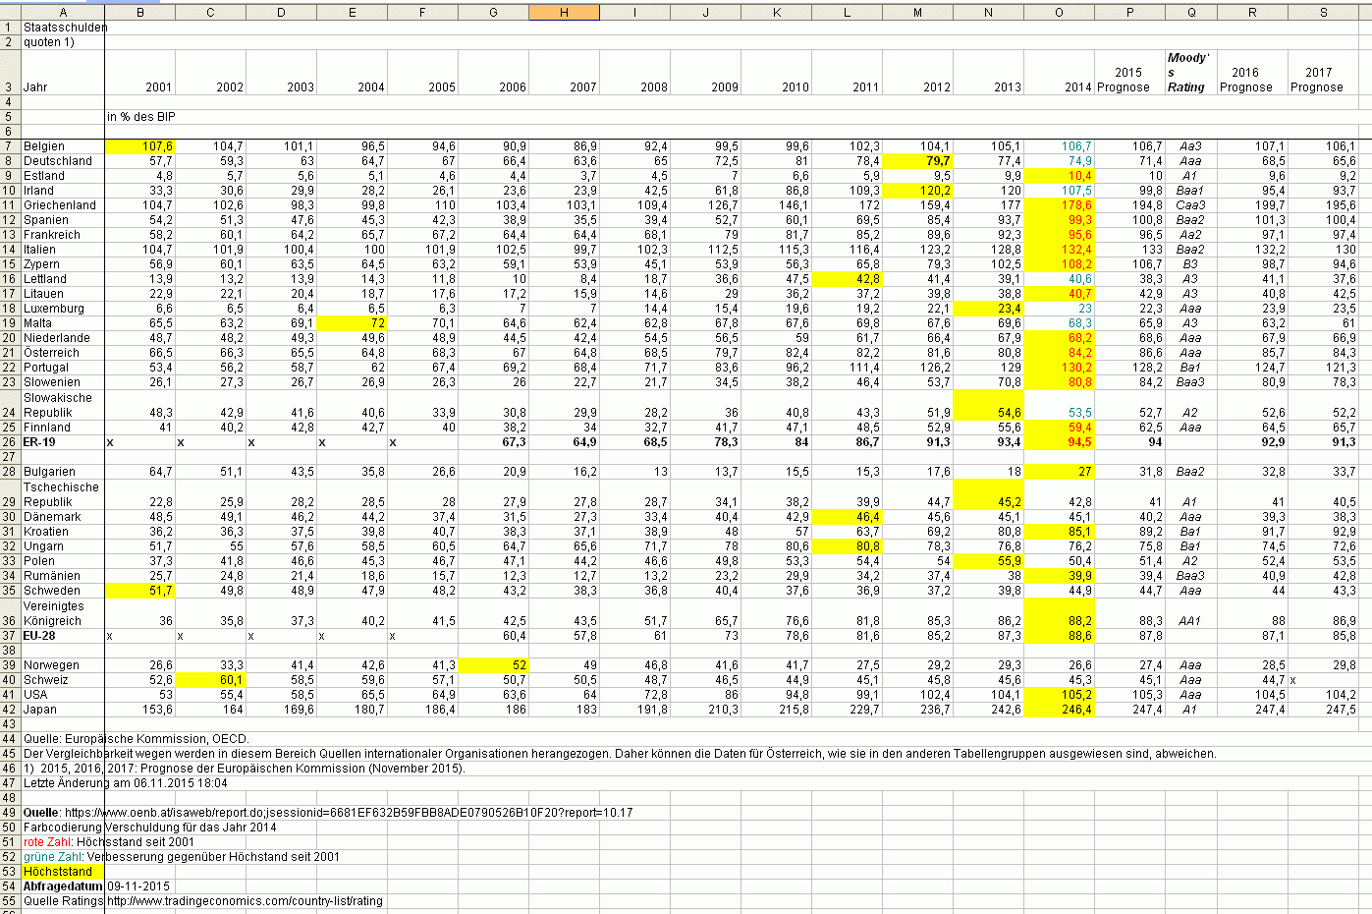Select the Belgien country cell
The width and height of the screenshot is (1372, 914).
click(63, 146)
